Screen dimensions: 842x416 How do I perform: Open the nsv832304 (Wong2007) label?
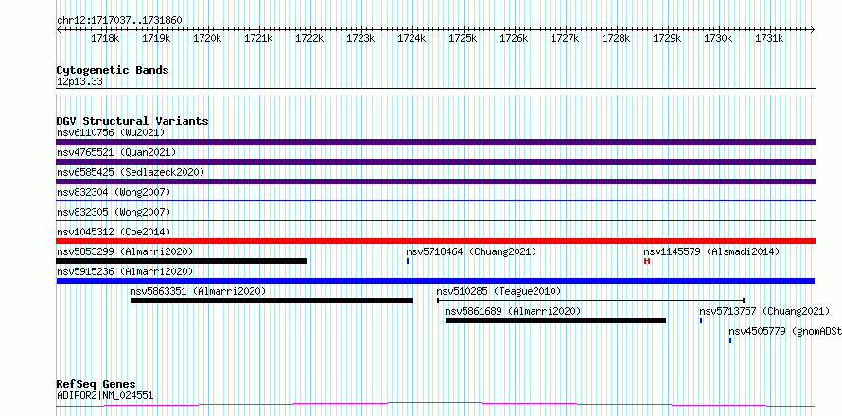click(x=114, y=192)
